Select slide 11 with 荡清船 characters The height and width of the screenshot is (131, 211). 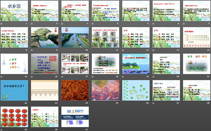click(105, 37)
